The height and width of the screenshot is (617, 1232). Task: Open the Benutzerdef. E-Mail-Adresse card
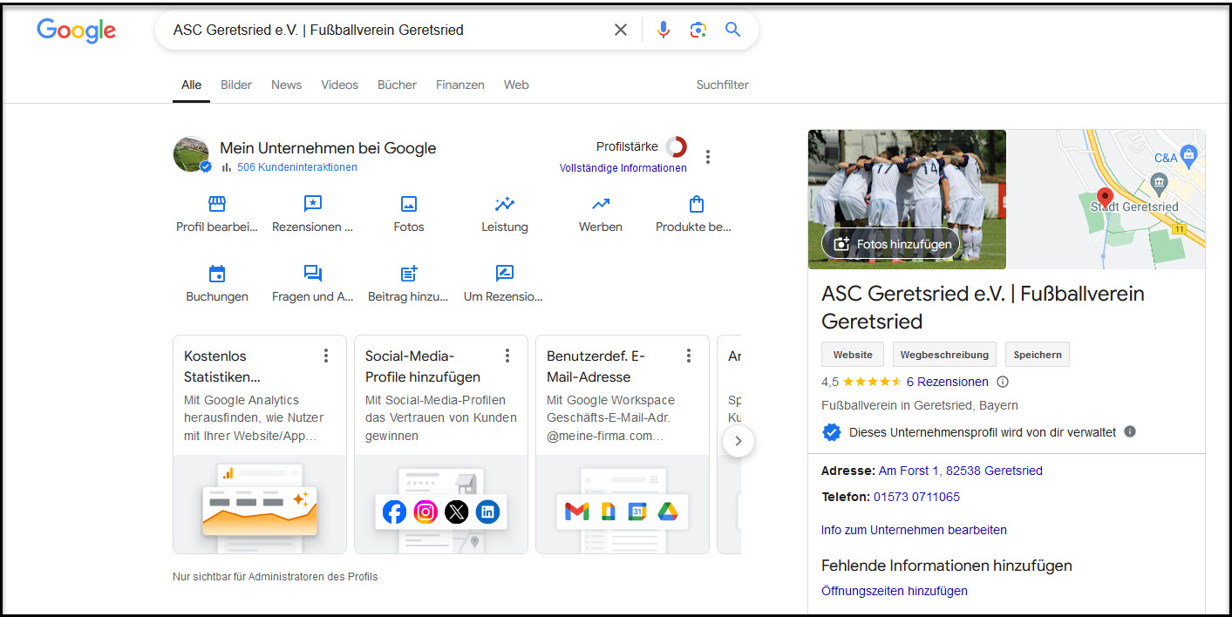(623, 444)
